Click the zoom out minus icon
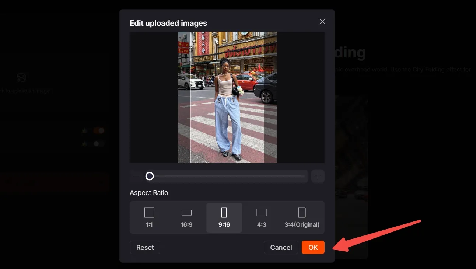476x269 pixels. (x=136, y=176)
